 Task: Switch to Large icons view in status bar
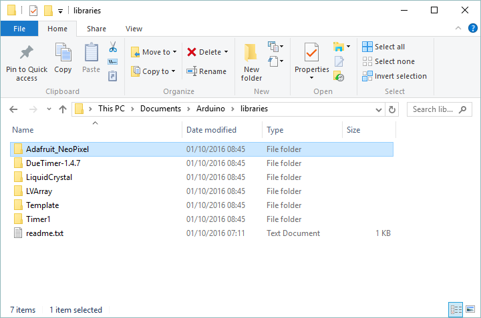(470, 309)
